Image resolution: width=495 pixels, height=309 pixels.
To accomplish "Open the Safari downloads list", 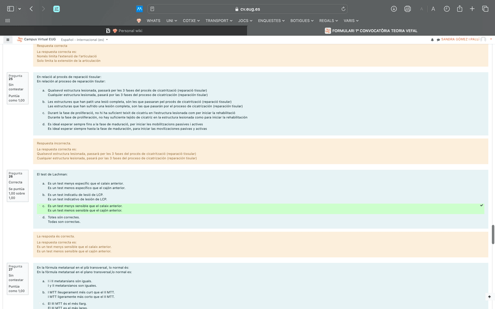I will [x=394, y=9].
